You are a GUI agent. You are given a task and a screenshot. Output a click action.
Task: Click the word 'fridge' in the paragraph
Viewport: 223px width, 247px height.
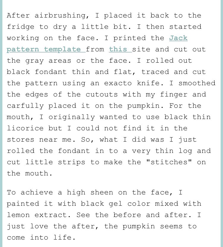[x=21, y=27]
